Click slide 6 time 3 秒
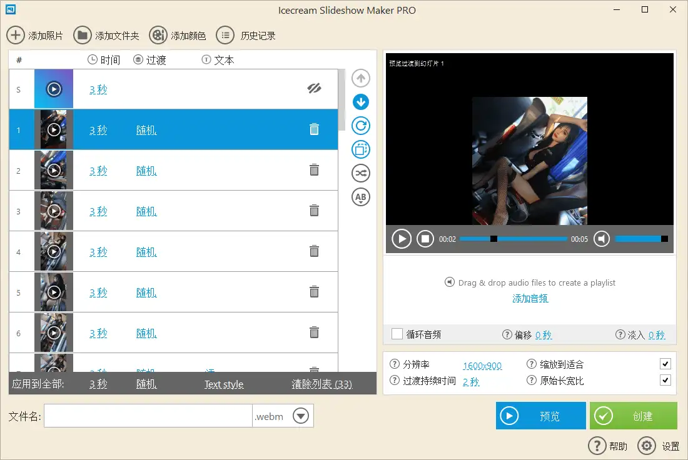Viewport: 688px width, 460px height. click(98, 333)
